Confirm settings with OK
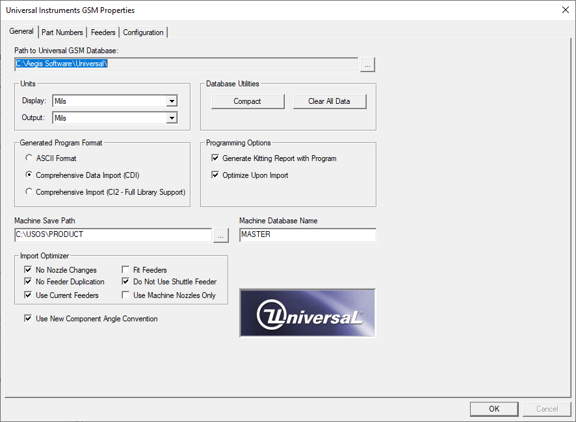576x422 pixels. pyautogui.click(x=493, y=408)
